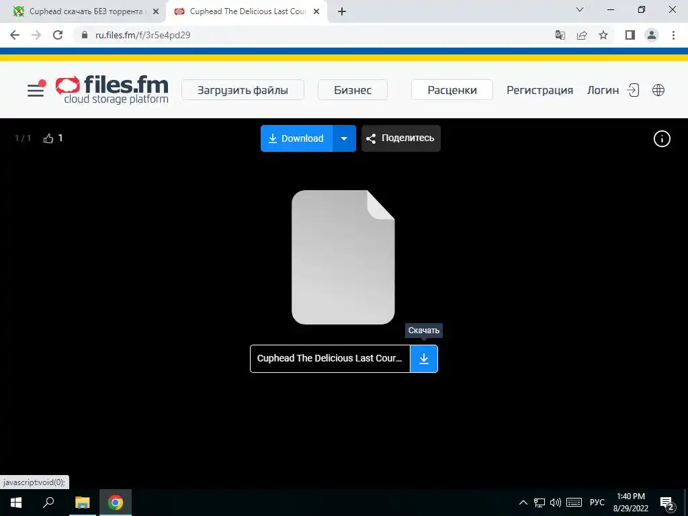Viewport: 688px width, 516px height.
Task: Open the volume control tray icon
Action: tap(556, 503)
